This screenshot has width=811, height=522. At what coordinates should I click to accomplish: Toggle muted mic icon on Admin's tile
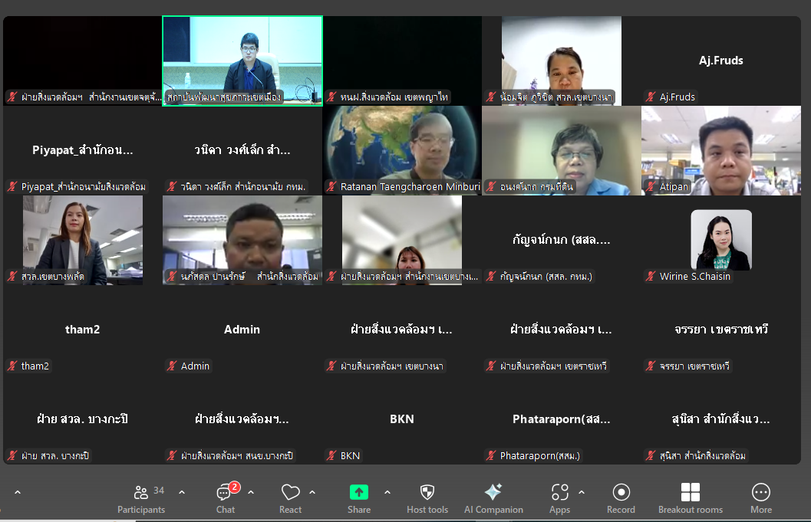(172, 366)
